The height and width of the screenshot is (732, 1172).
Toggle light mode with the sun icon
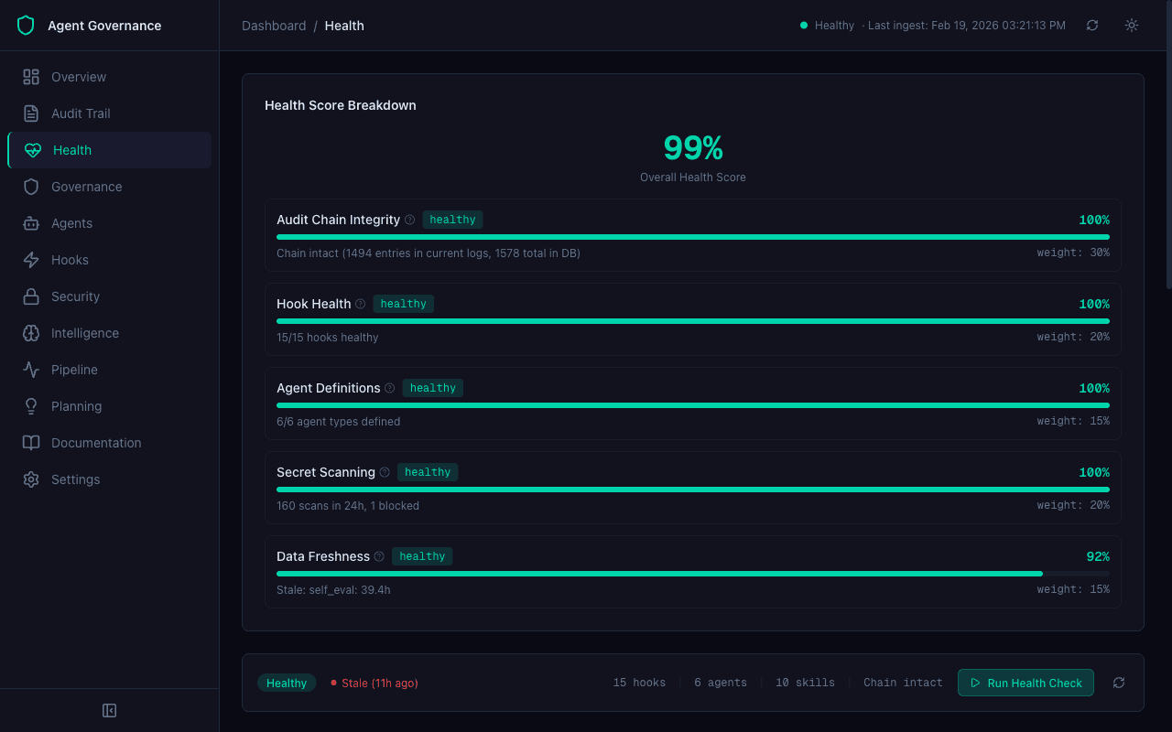click(1131, 25)
